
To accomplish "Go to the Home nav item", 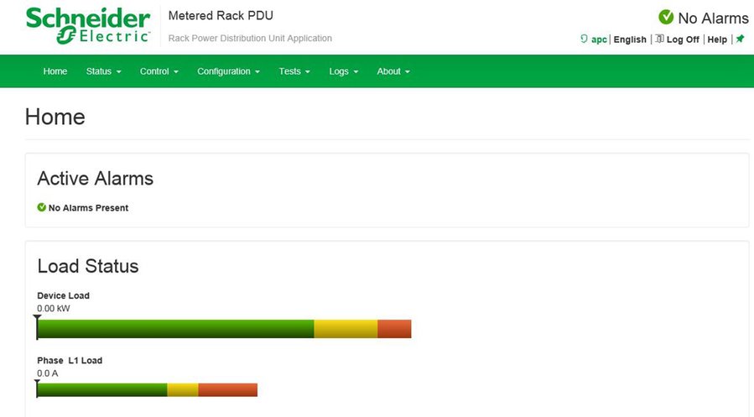I will tap(55, 71).
